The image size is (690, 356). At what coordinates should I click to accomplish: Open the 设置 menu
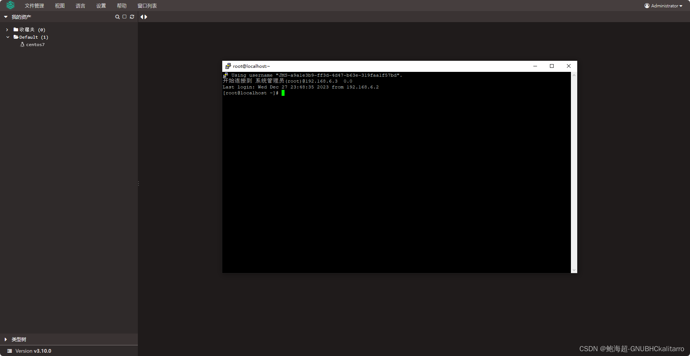pos(101,6)
